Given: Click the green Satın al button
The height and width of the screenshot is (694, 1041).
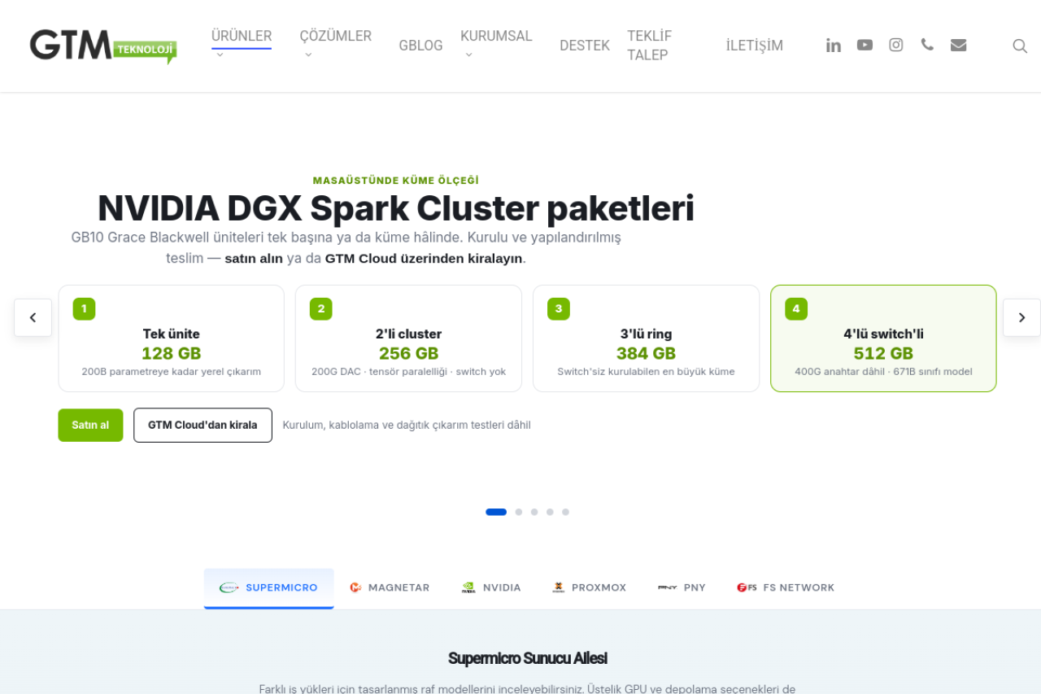Looking at the screenshot, I should 90,425.
